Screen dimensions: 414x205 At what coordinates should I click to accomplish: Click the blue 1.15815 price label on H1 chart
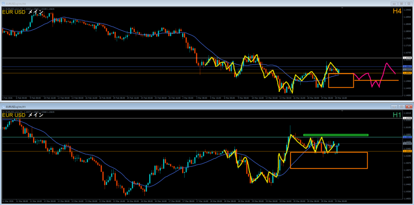(407, 137)
